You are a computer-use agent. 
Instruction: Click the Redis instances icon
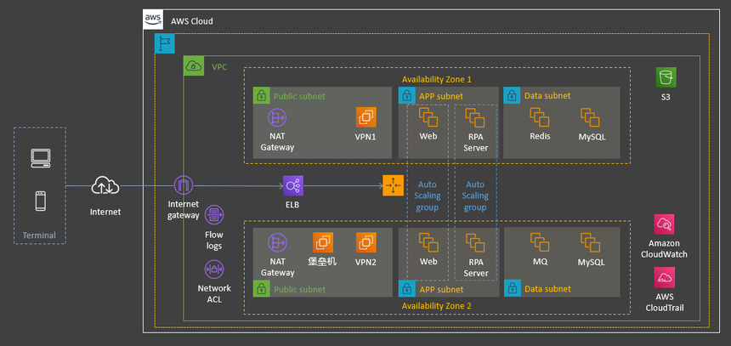pos(540,117)
